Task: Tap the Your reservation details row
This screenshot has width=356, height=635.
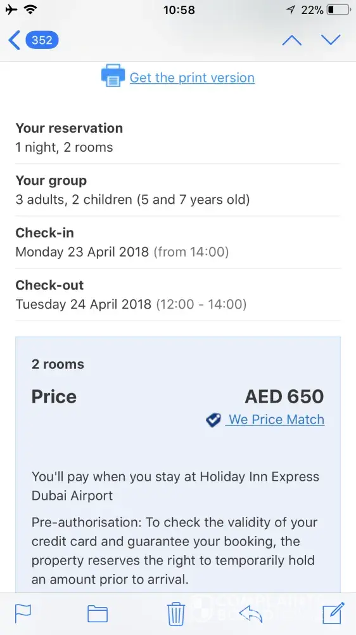Action: 178,138
